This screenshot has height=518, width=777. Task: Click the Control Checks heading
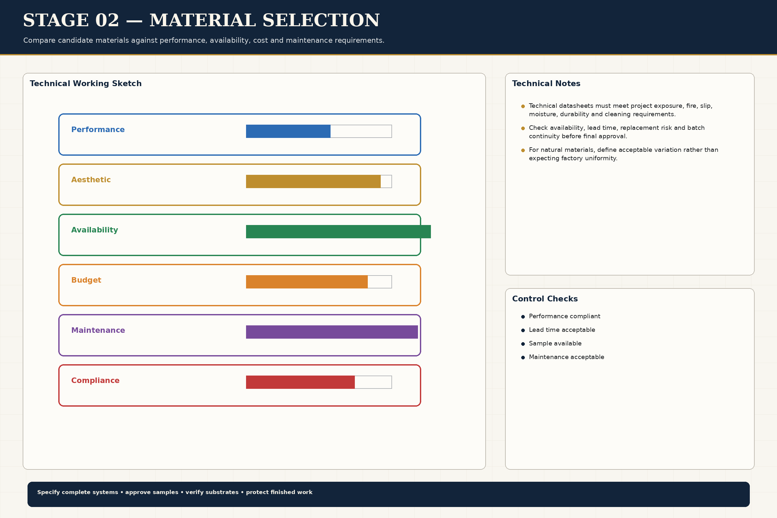(x=545, y=299)
